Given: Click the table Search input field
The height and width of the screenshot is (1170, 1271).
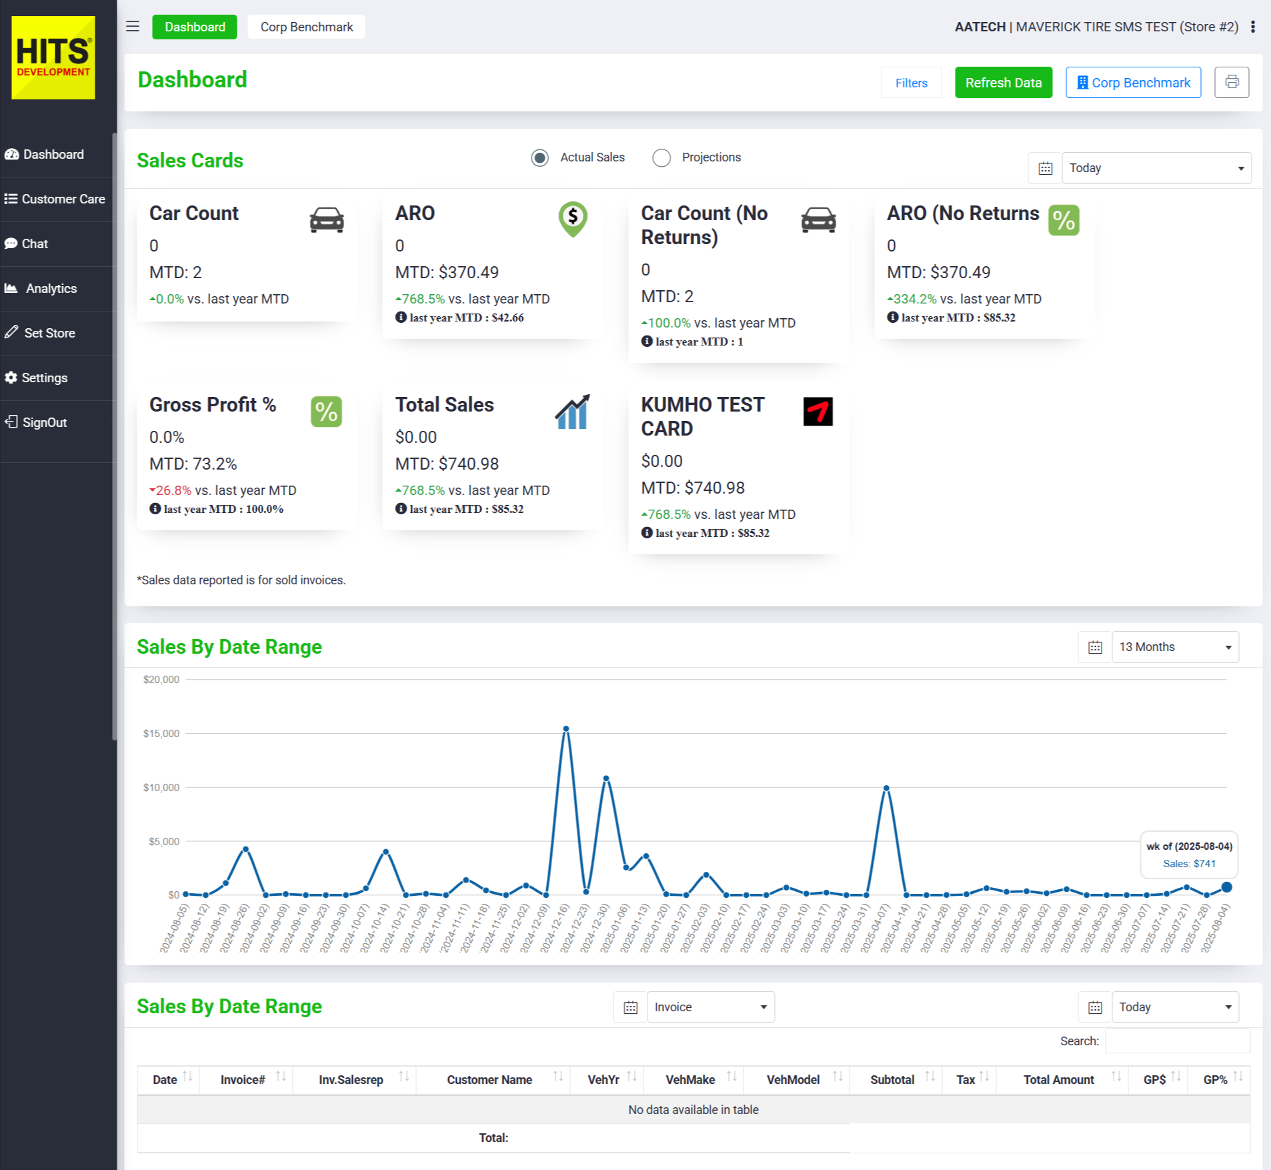Looking at the screenshot, I should point(1177,1041).
